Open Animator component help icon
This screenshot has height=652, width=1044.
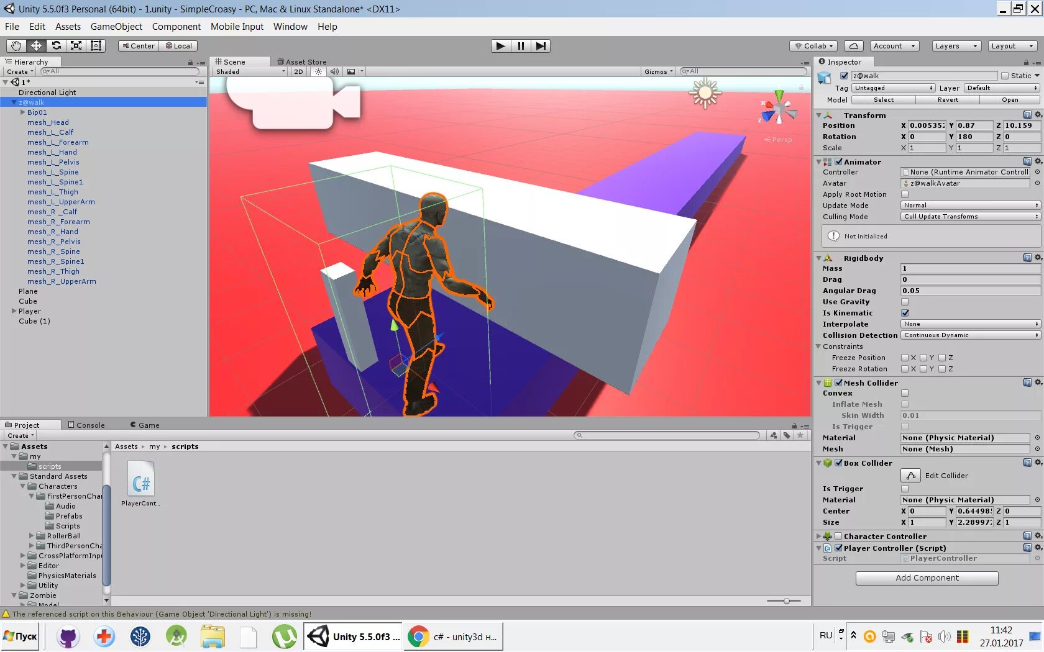pyautogui.click(x=1027, y=161)
